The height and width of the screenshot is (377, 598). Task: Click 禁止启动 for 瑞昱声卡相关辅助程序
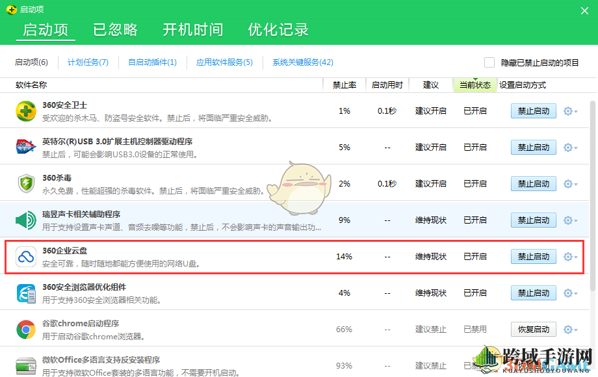tap(533, 220)
